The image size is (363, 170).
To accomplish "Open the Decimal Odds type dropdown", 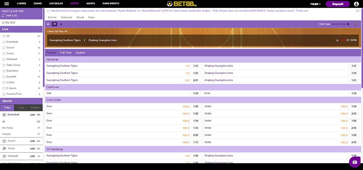I will 340,24.
